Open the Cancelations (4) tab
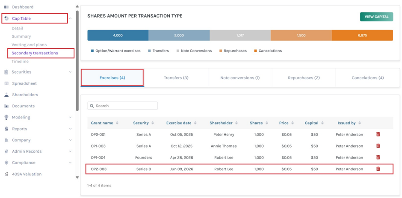 click(368, 78)
